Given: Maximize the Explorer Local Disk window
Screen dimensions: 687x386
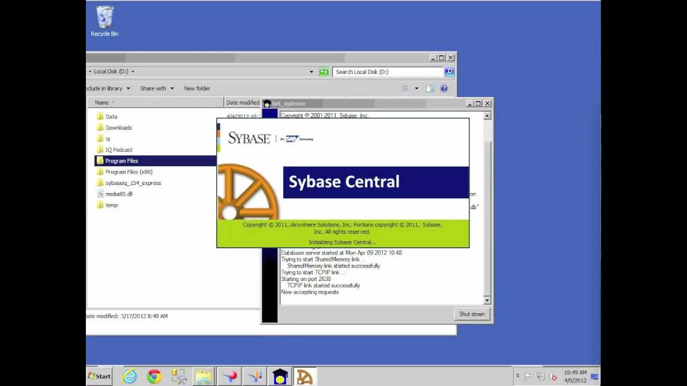Looking at the screenshot, I should [x=441, y=57].
